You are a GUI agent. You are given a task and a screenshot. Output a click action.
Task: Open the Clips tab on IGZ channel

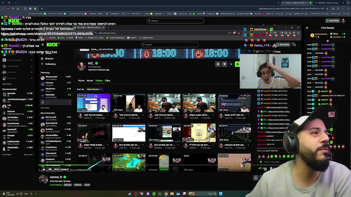(x=107, y=80)
